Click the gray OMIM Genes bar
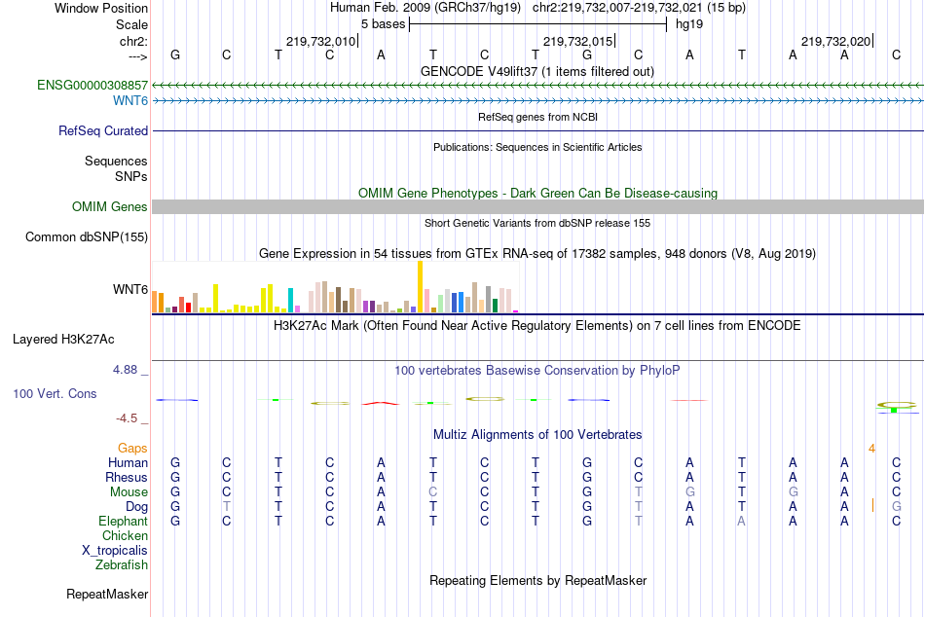Image resolution: width=925 pixels, height=617 pixels. (x=538, y=206)
